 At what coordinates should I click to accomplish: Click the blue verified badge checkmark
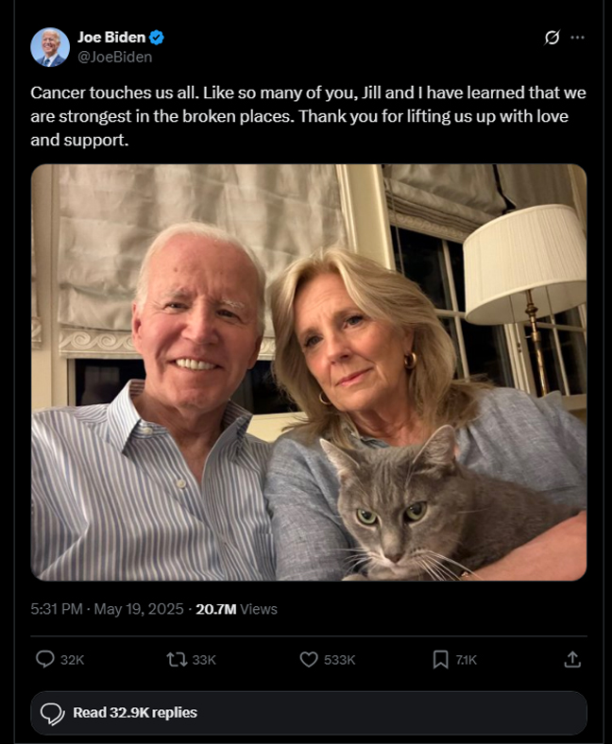tap(157, 37)
